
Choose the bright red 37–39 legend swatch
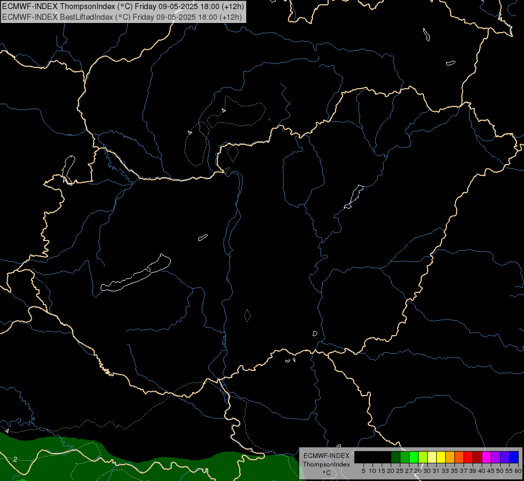(468, 457)
